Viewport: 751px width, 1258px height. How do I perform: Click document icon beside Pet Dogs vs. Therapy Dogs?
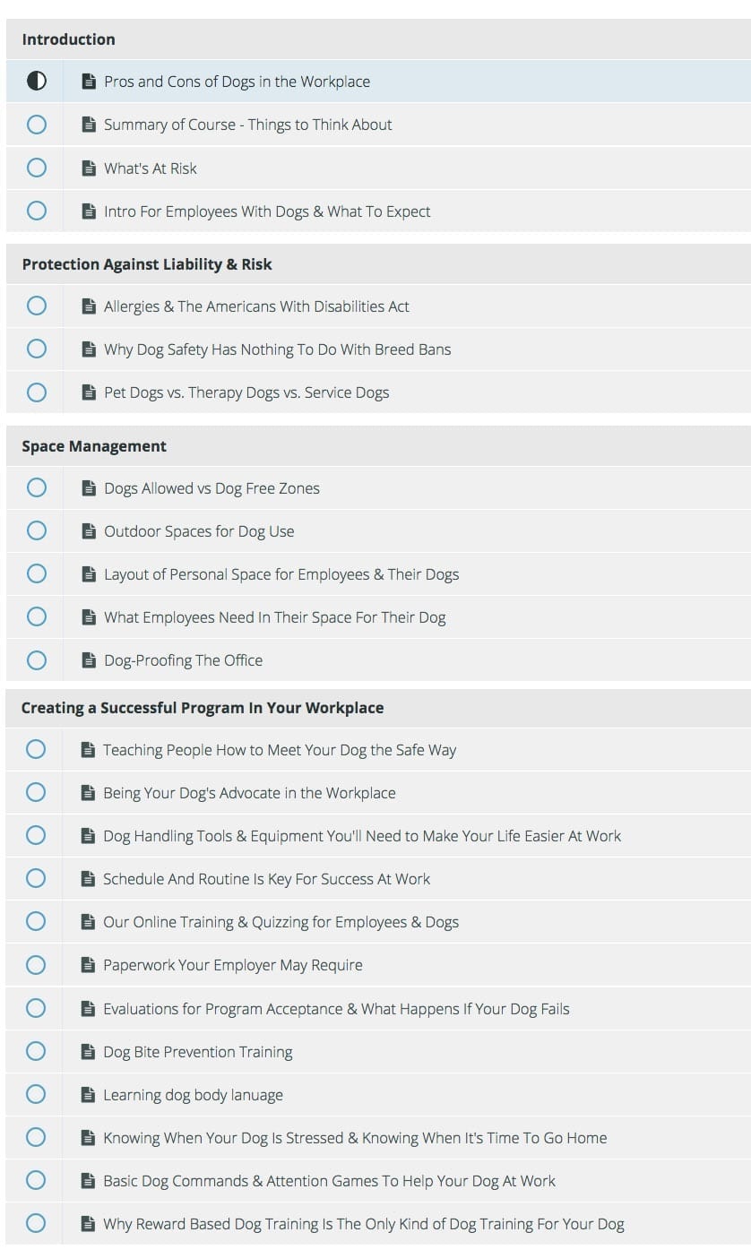click(89, 392)
